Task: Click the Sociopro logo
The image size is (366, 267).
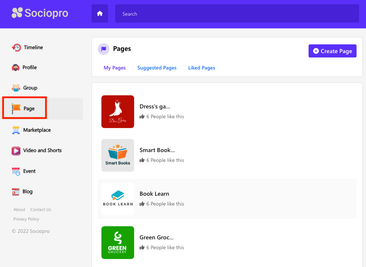Action: coord(40,13)
